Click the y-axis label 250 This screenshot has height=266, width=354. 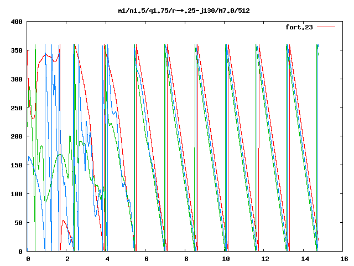17,108
